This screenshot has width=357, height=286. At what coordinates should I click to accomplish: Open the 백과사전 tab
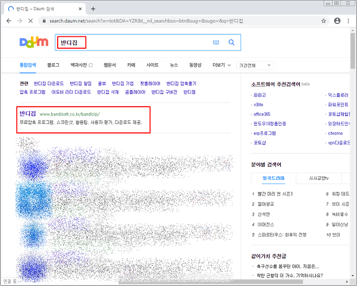pos(79,65)
